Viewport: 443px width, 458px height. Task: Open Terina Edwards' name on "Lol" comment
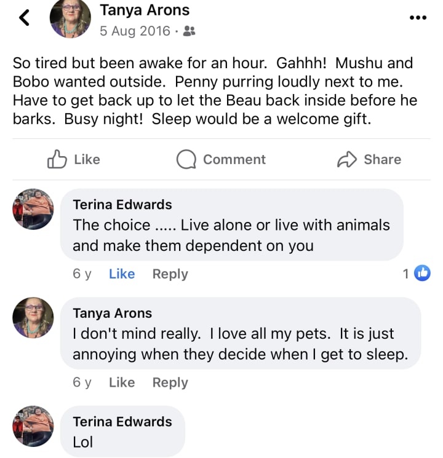coord(122,422)
